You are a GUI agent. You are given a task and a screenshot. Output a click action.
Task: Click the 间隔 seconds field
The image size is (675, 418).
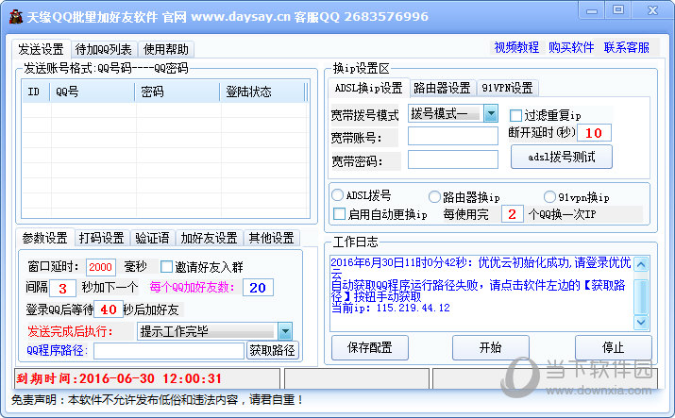point(63,288)
